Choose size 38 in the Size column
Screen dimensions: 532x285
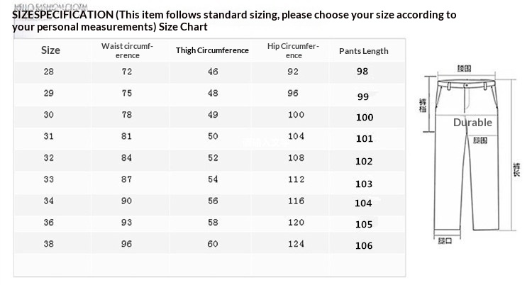pos(49,243)
